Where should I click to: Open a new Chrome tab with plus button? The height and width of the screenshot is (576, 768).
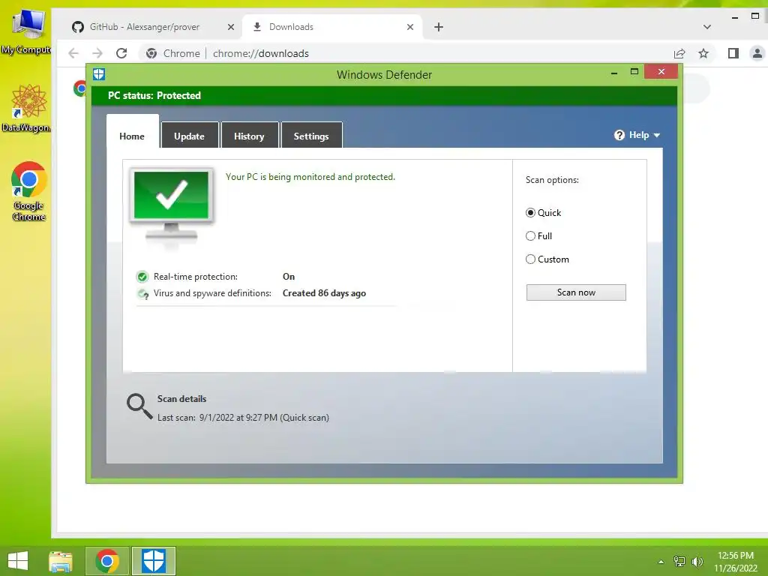[439, 27]
